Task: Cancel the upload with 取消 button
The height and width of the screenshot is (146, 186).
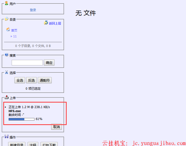Action: pyautogui.click(x=56, y=127)
